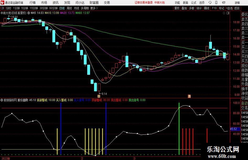
Task: Open the 资讯 menu
Action: point(56,3)
